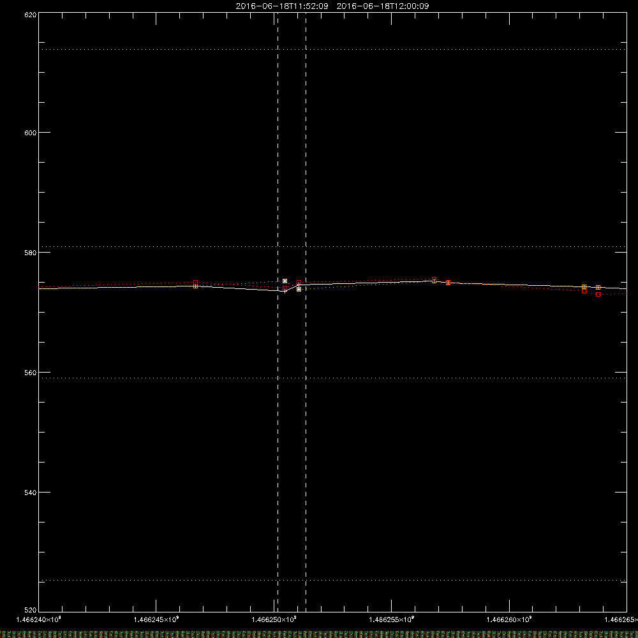Click the y-axis label 560
The image size is (638, 638).
31,373
